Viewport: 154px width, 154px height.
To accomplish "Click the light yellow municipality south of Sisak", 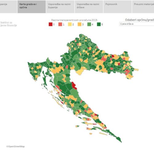I will (80, 72).
